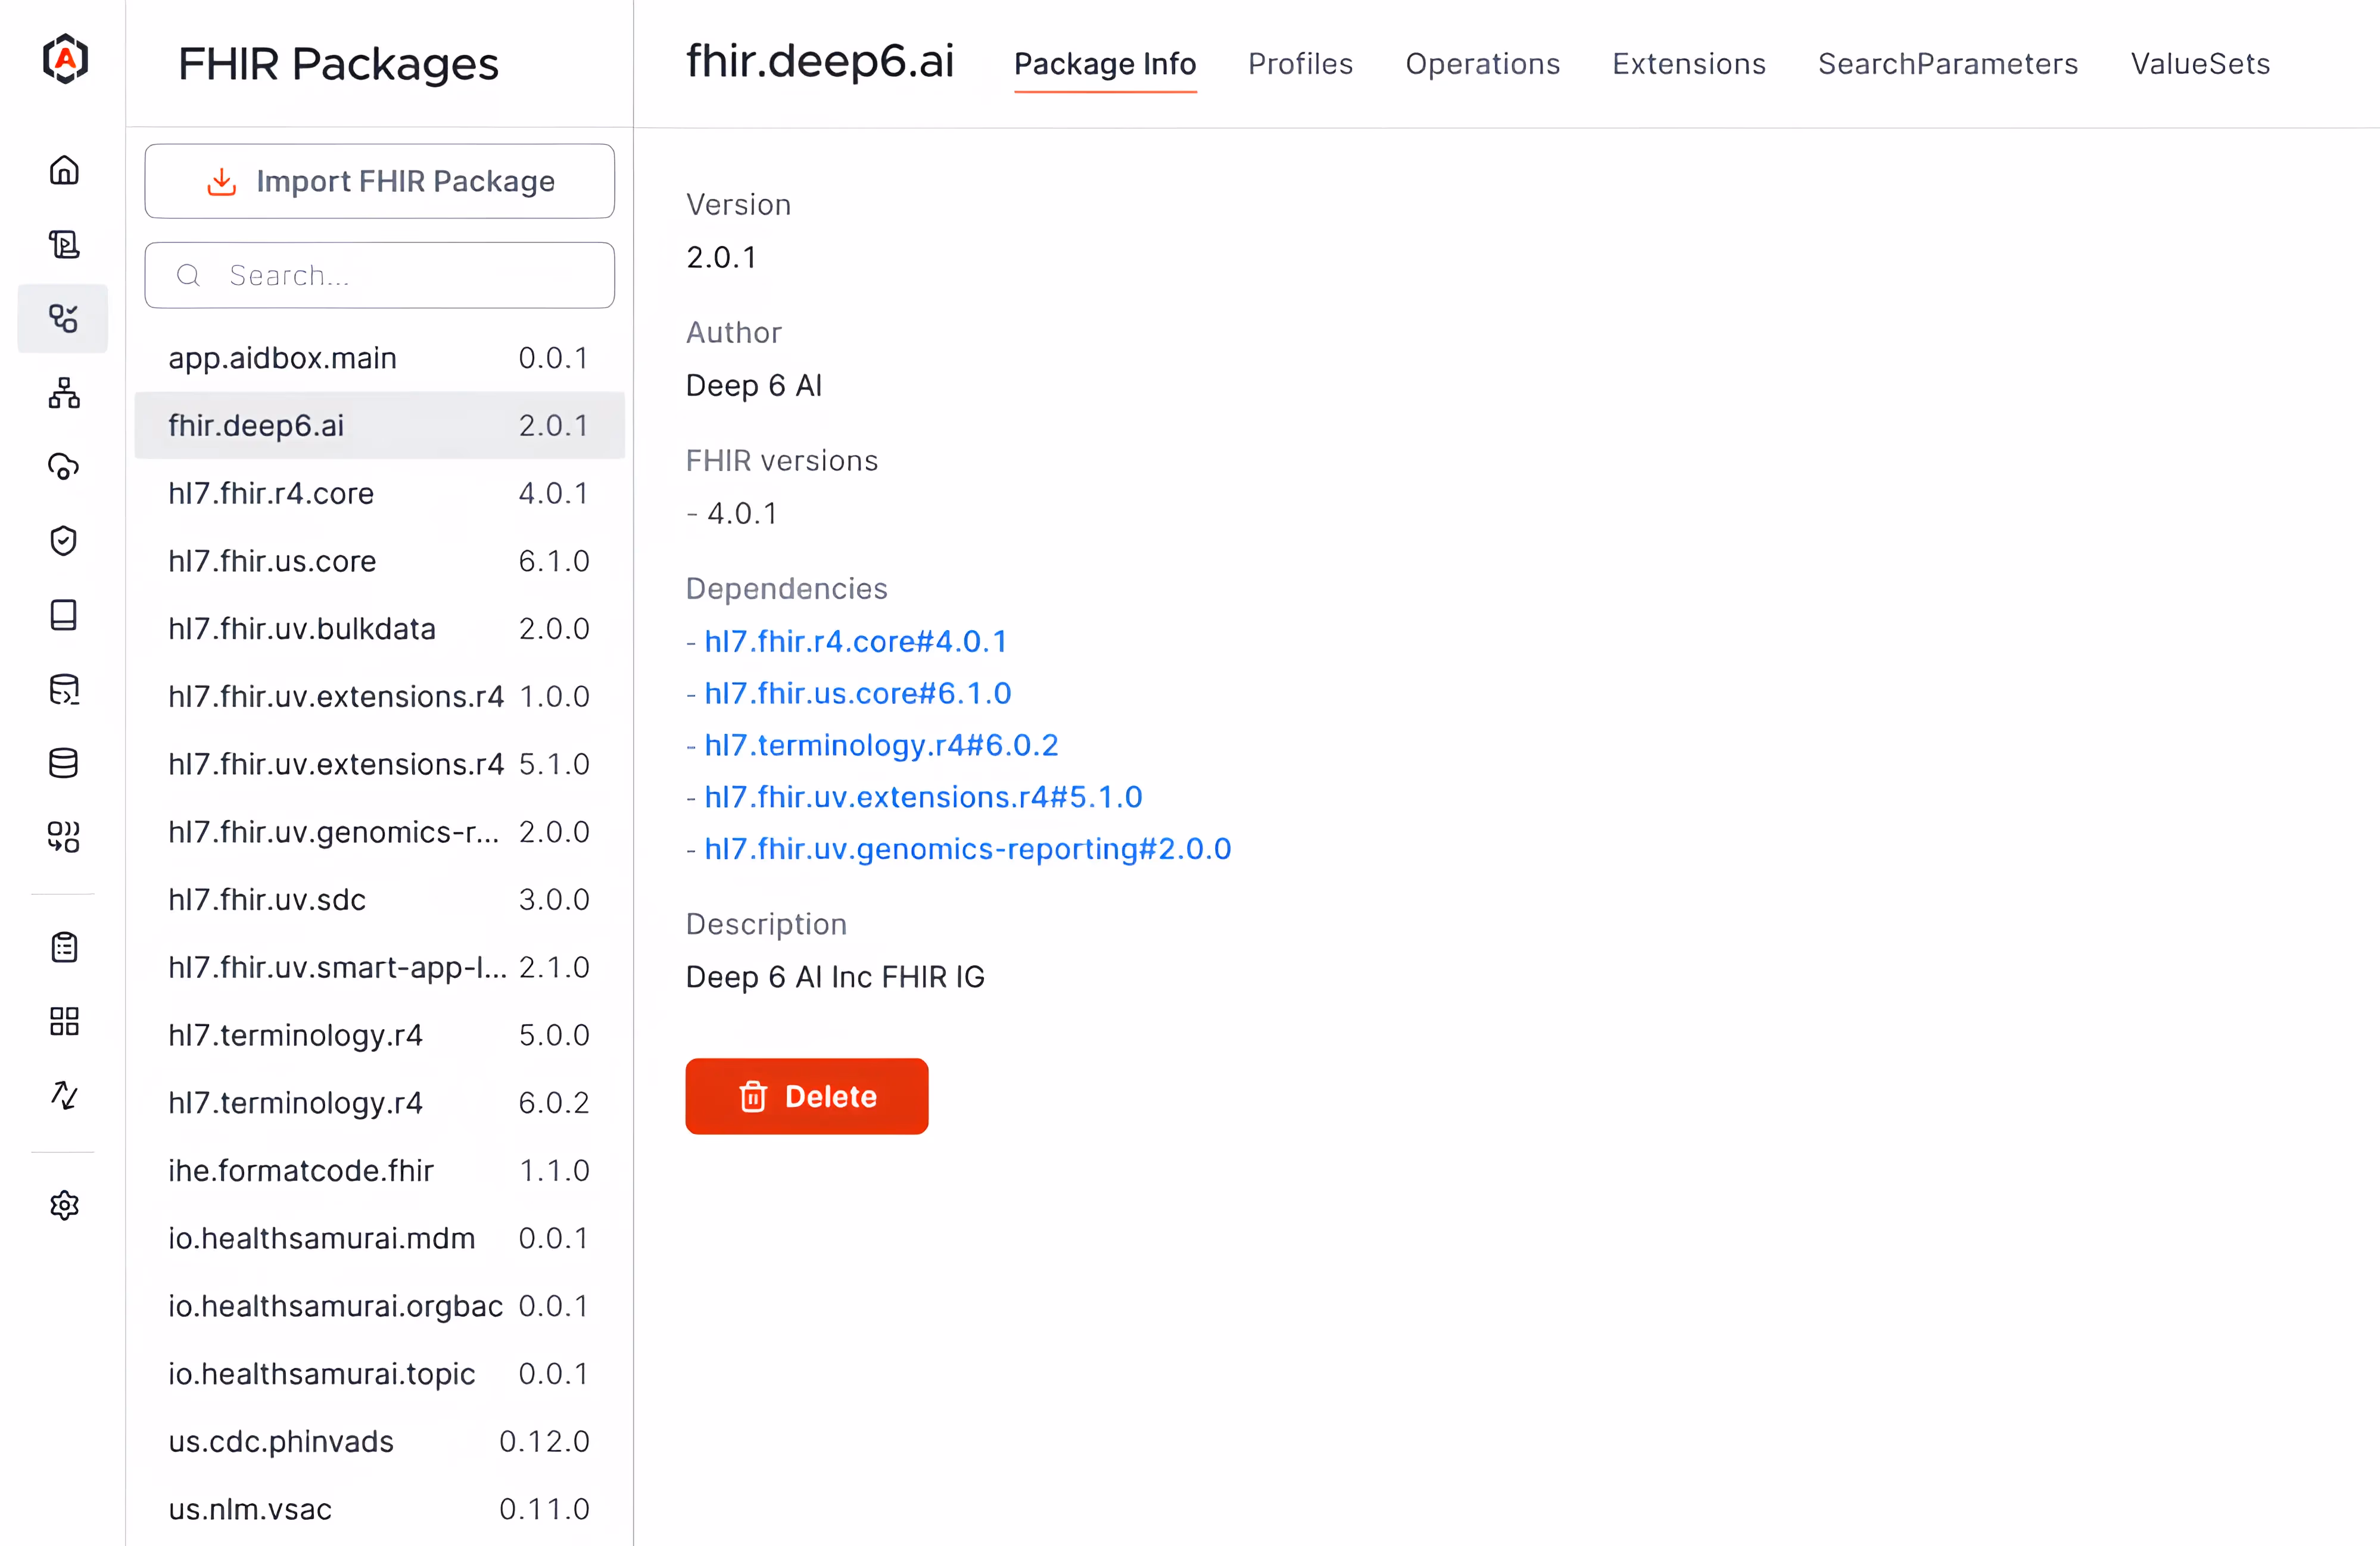
Task: Switch to the Profiles tab
Action: [1300, 64]
